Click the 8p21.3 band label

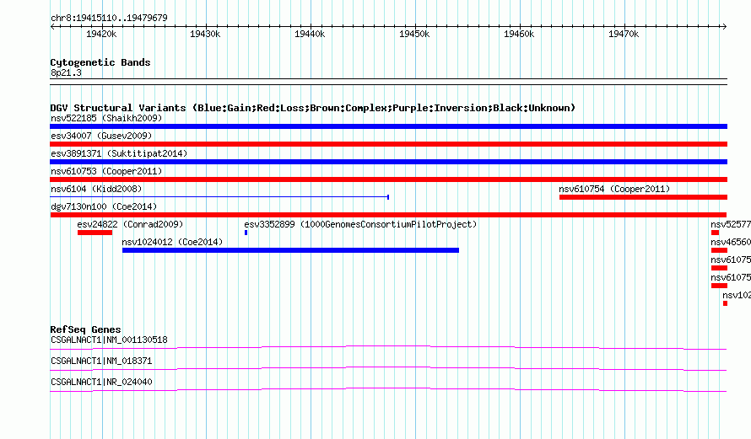point(66,72)
